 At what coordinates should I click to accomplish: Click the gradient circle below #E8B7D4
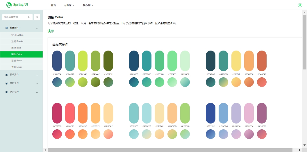249,134
